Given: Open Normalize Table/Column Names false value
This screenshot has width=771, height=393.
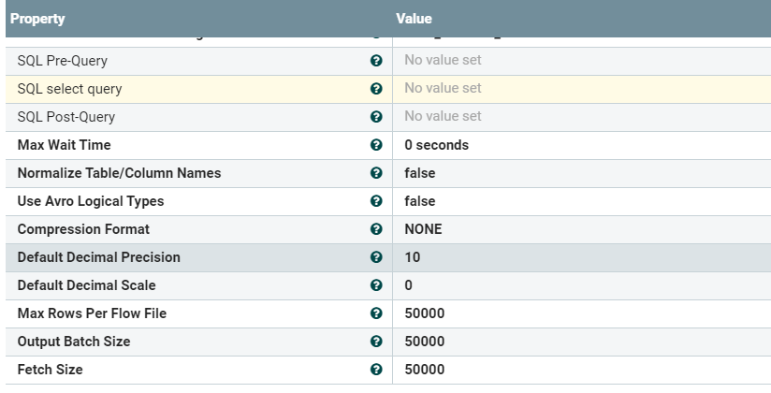Looking at the screenshot, I should tap(420, 173).
